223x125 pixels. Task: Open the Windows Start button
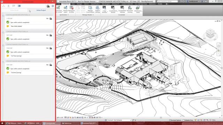point(2,123)
